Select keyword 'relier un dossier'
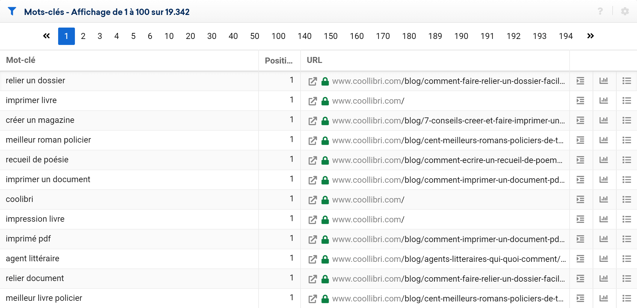Image resolution: width=637 pixels, height=308 pixels. [35, 81]
